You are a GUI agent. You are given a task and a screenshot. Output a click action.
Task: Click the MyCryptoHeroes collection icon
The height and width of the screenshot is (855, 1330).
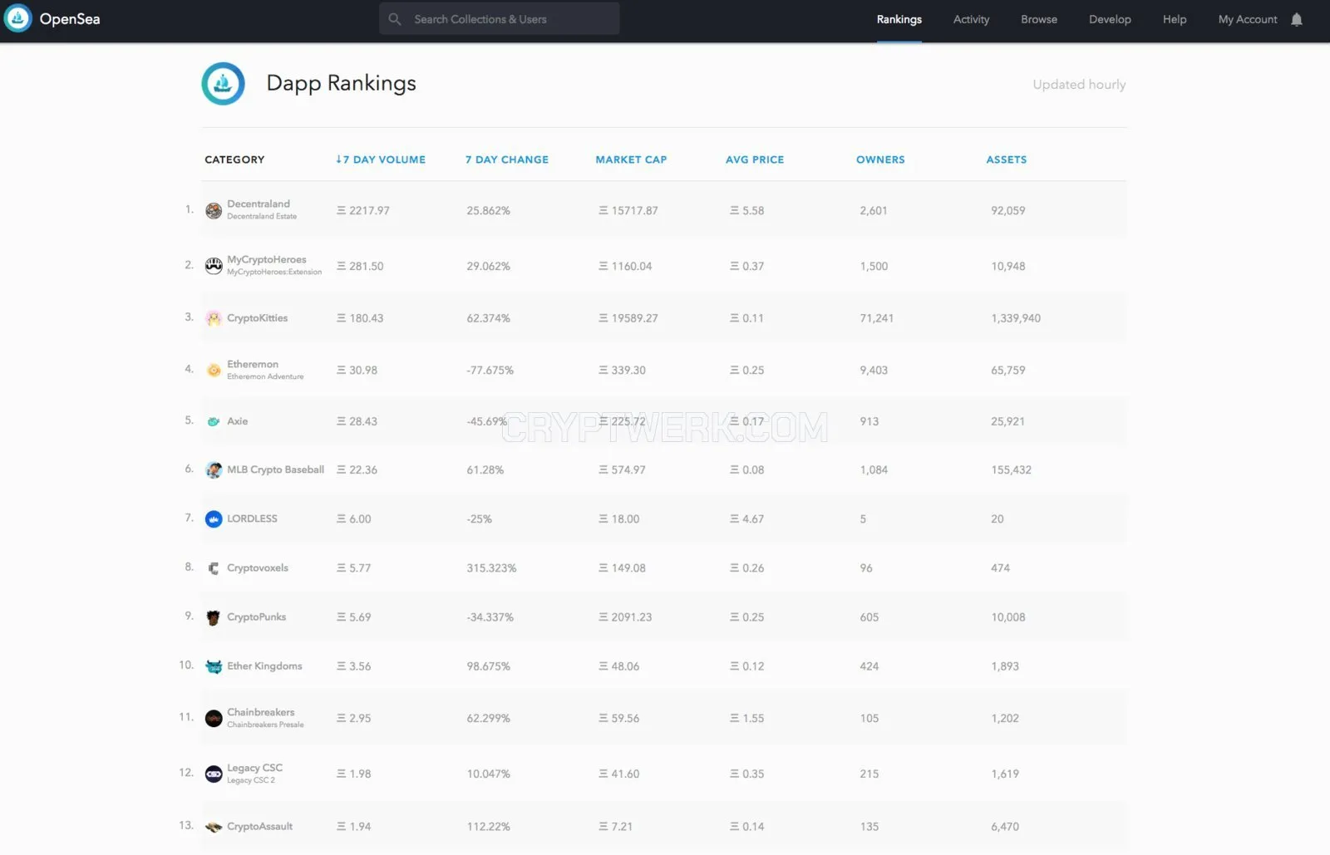click(214, 266)
